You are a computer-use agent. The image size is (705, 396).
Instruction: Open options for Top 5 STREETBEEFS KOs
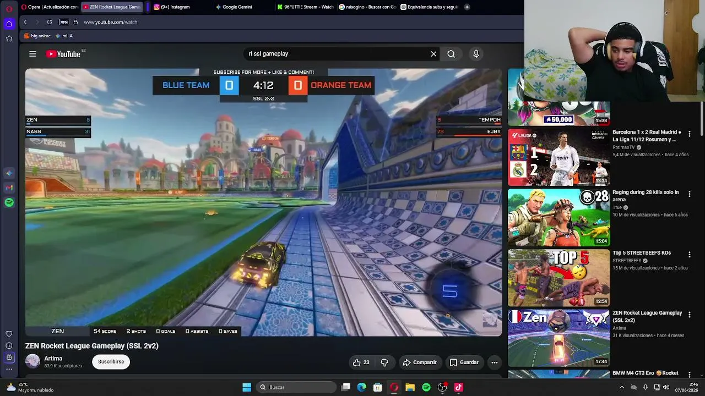689,254
